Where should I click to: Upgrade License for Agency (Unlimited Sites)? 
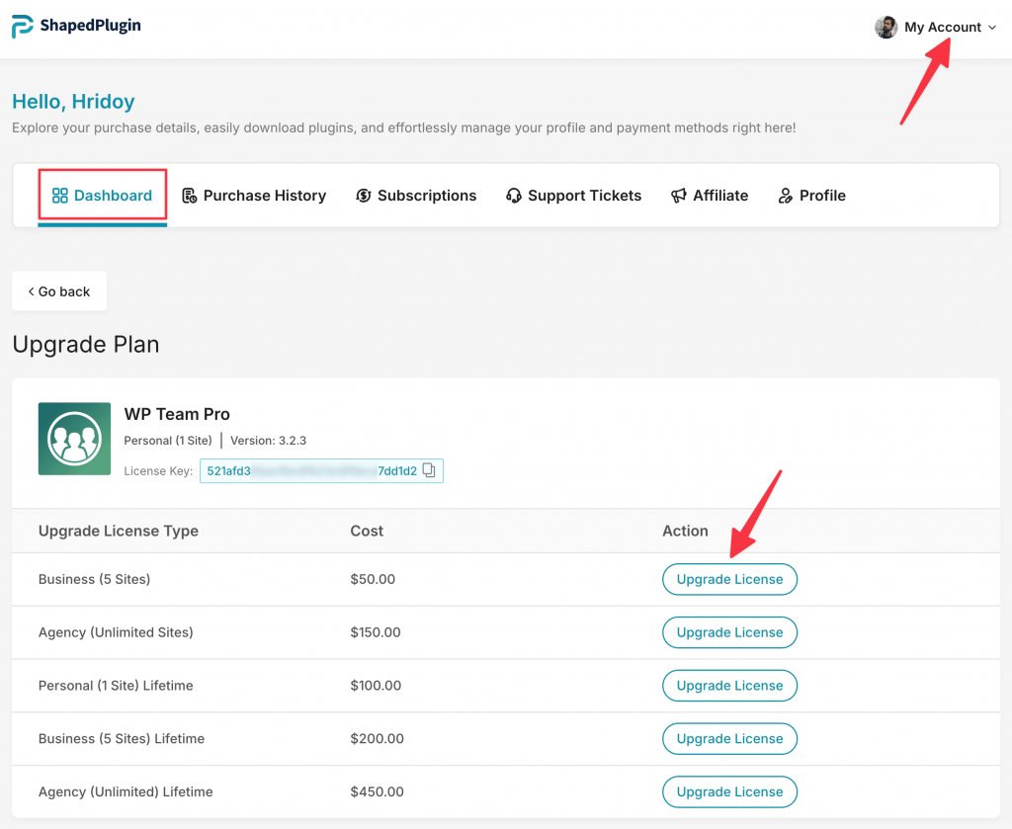(x=730, y=632)
